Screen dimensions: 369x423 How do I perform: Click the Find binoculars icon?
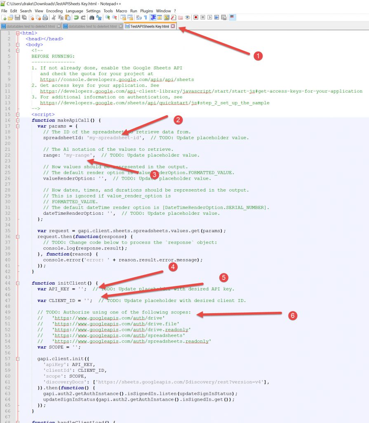92,17
